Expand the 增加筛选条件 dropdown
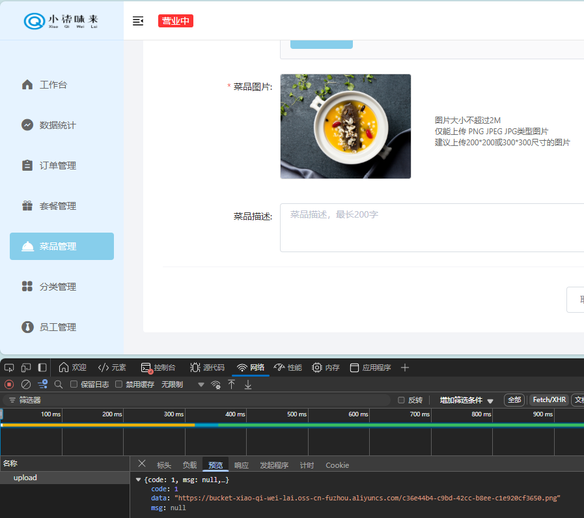The image size is (584, 518). click(x=466, y=400)
